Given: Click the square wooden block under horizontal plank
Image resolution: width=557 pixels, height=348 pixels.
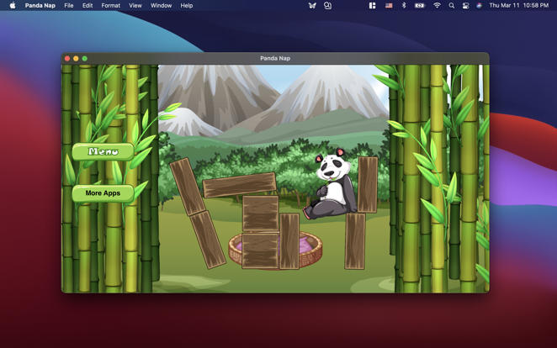Looking at the screenshot, I should coord(260,214).
